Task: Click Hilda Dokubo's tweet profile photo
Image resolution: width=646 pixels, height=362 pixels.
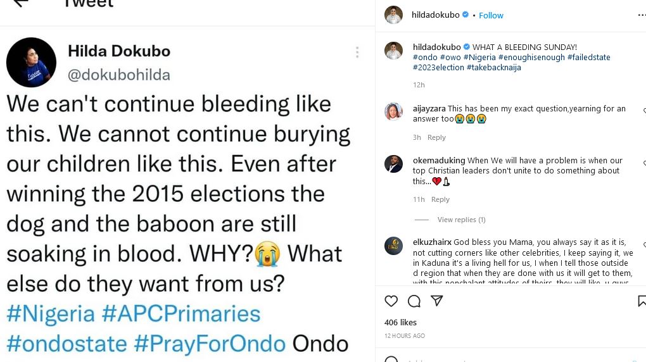Action: [31, 62]
